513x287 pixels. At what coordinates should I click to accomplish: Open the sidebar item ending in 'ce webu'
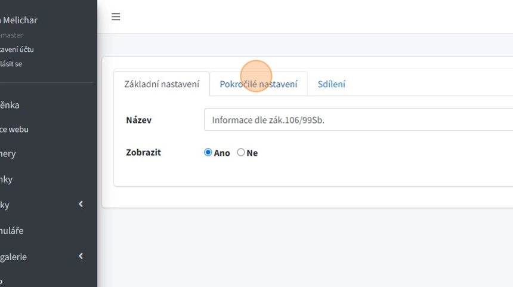[x=14, y=129]
